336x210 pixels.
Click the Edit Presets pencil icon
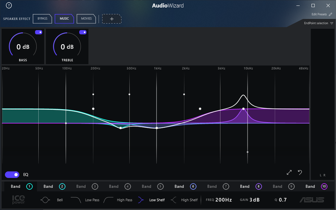330,14
